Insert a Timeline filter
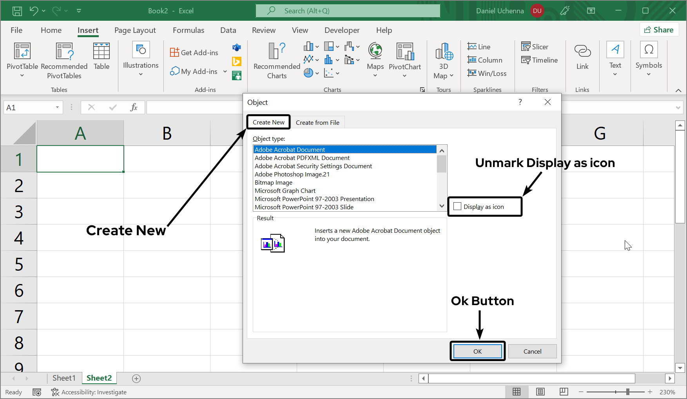The image size is (687, 399). (x=540, y=60)
